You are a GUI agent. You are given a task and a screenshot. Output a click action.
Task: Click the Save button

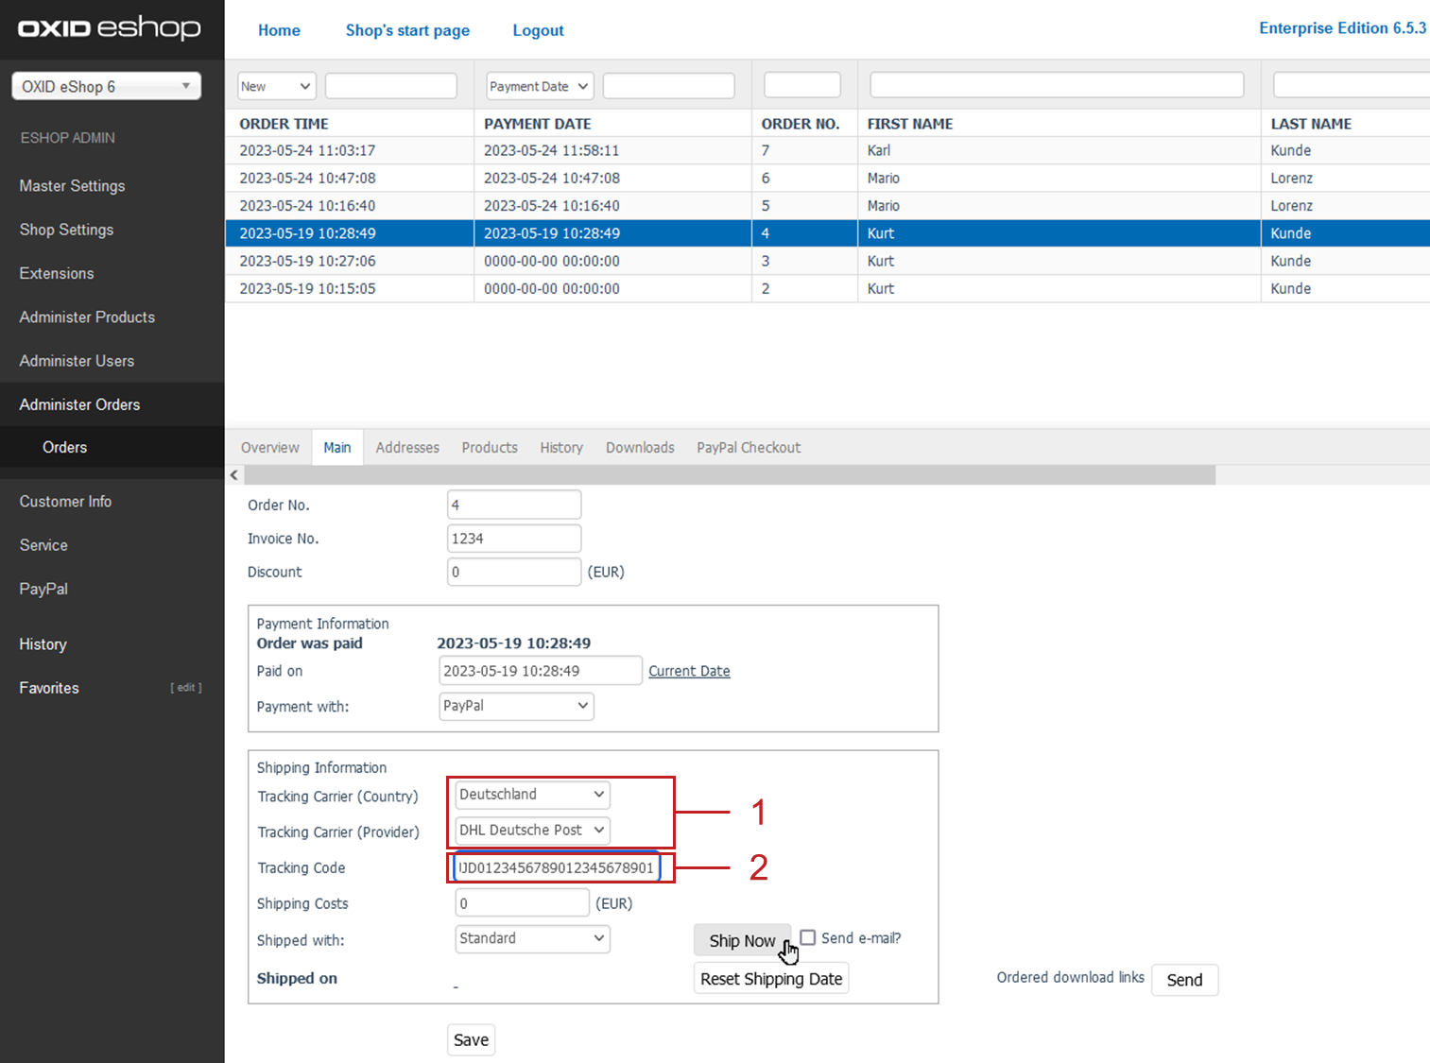point(471,1040)
